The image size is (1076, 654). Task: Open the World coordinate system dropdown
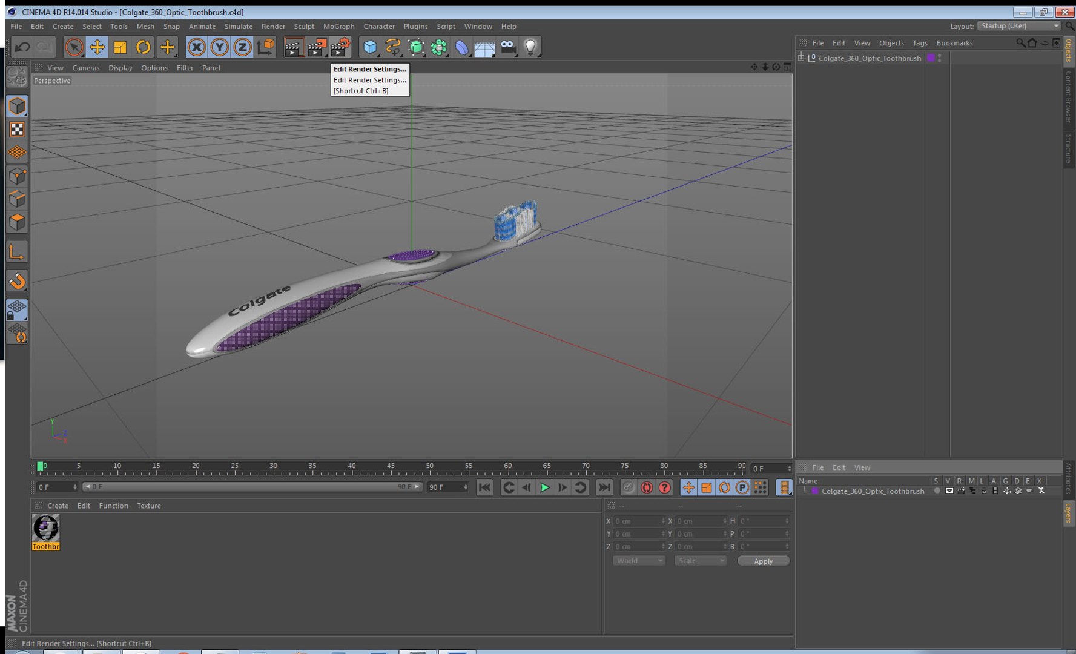click(639, 561)
